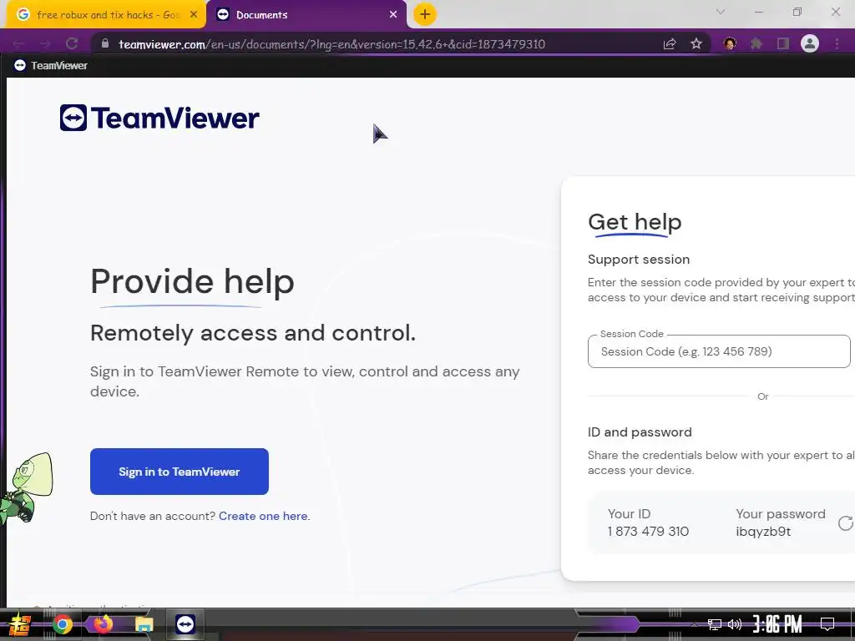Click the Session Code input field
Image resolution: width=855 pixels, height=641 pixels.
(x=719, y=351)
